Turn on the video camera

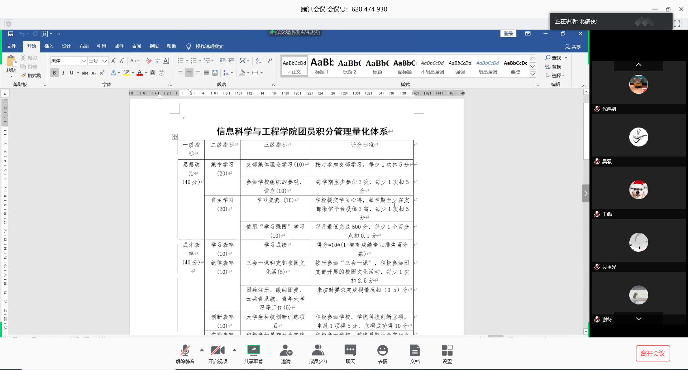click(x=218, y=350)
